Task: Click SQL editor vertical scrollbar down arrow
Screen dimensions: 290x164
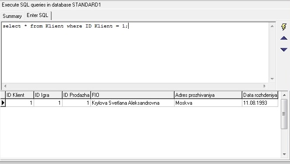Action: coord(272,79)
